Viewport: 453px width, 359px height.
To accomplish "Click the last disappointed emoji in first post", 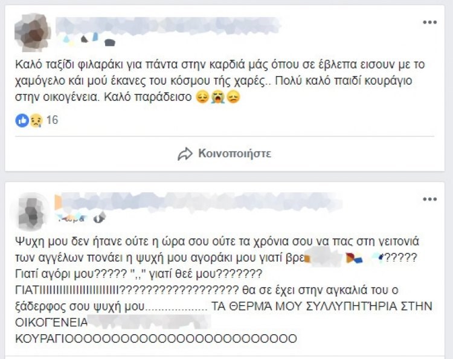I will click(x=233, y=97).
